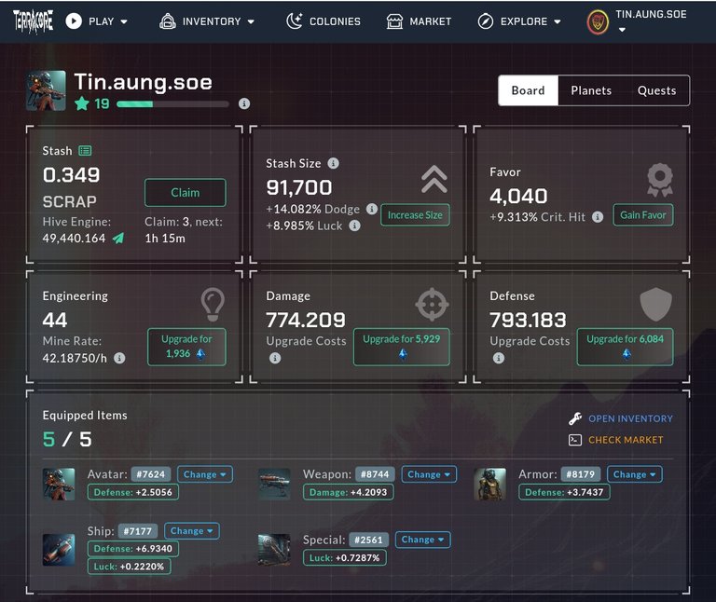Click the Weapon #8744 ID tag

click(375, 474)
